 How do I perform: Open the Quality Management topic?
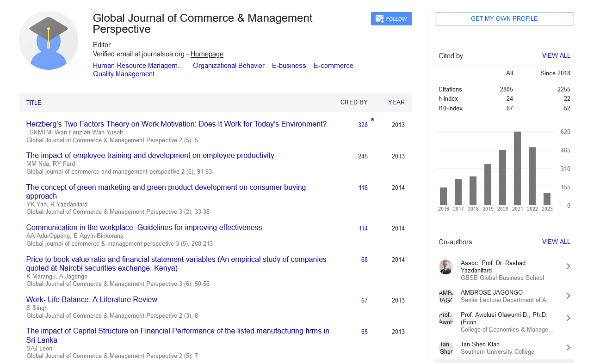coord(124,74)
